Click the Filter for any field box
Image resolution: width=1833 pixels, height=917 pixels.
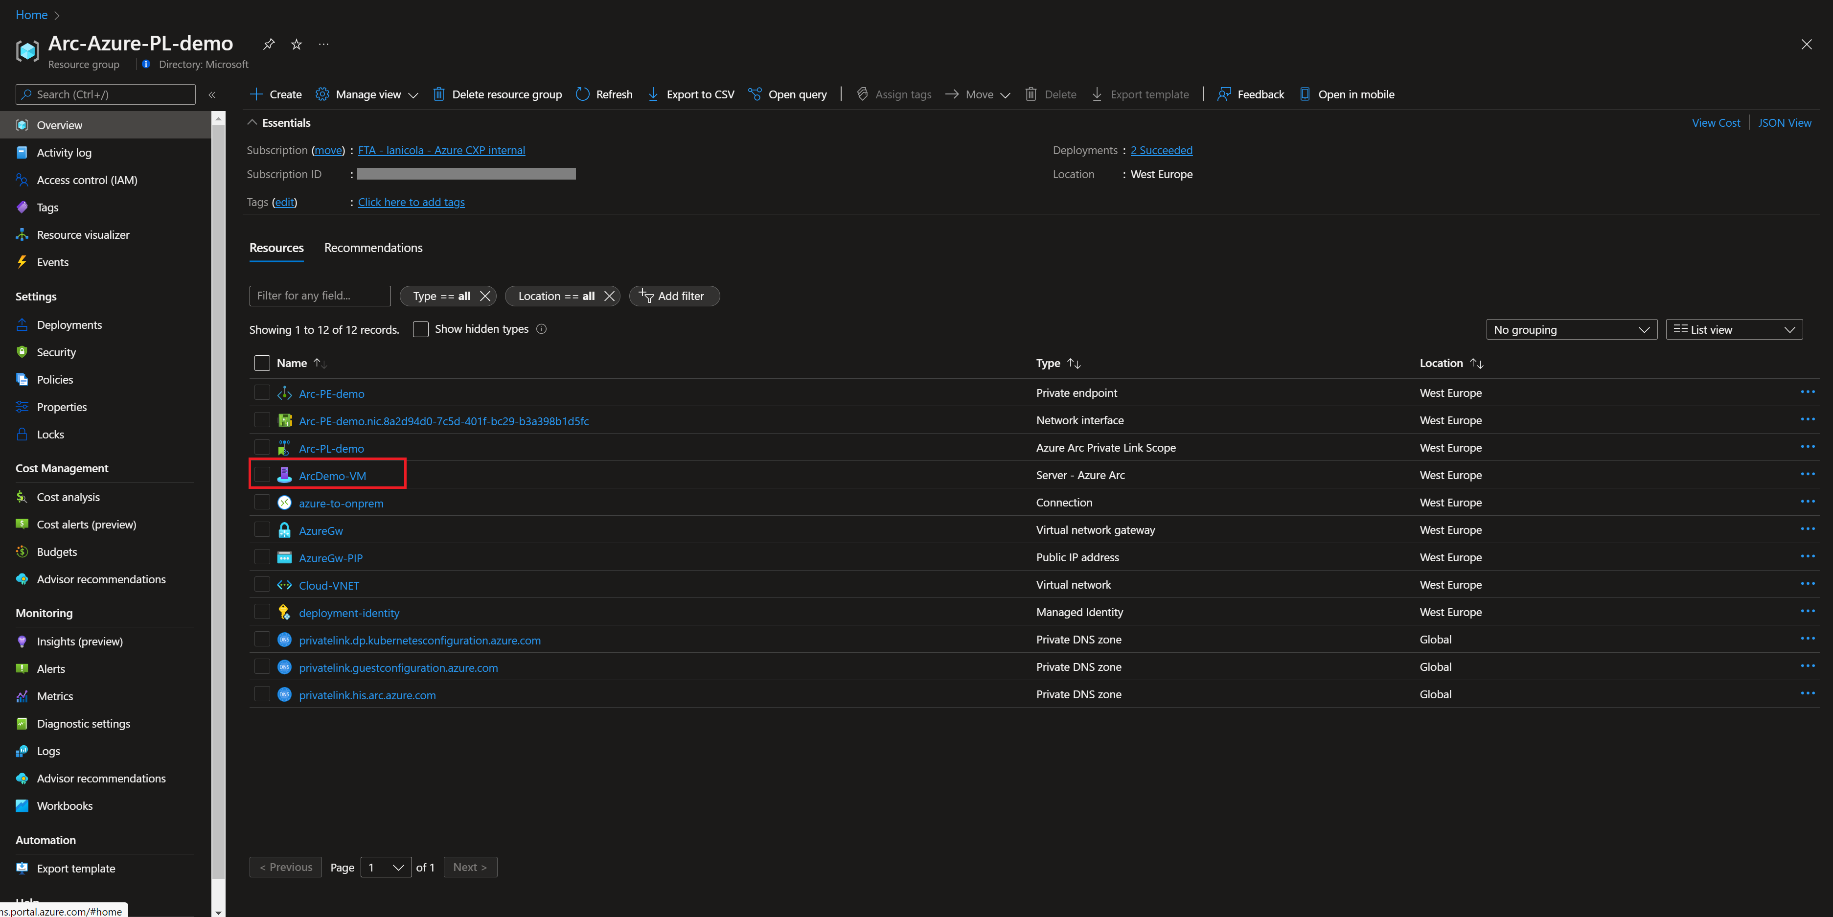[320, 296]
